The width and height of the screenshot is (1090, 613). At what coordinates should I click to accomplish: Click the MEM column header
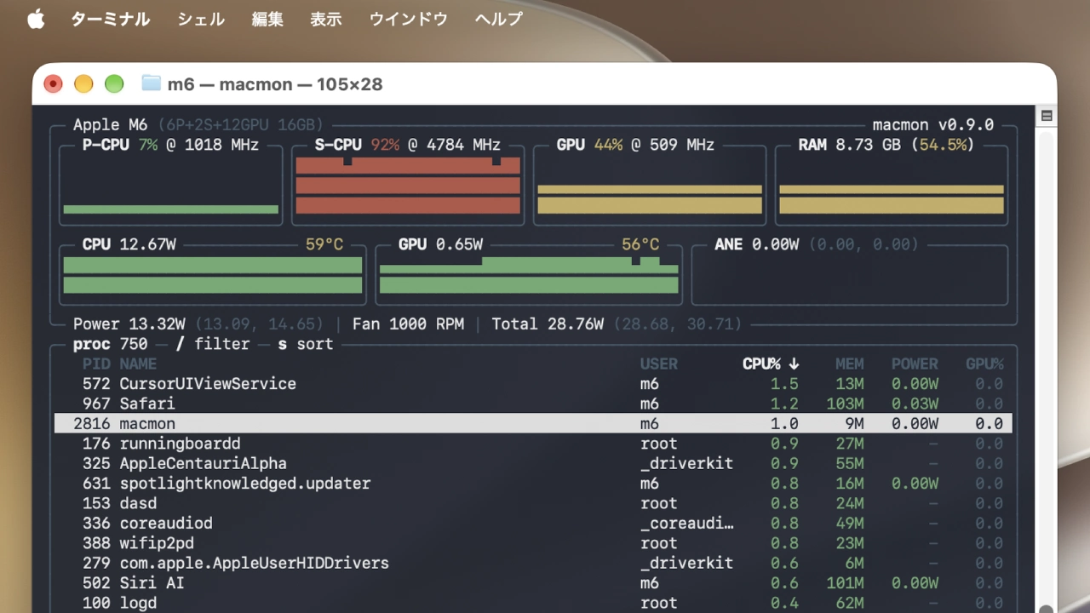point(849,364)
